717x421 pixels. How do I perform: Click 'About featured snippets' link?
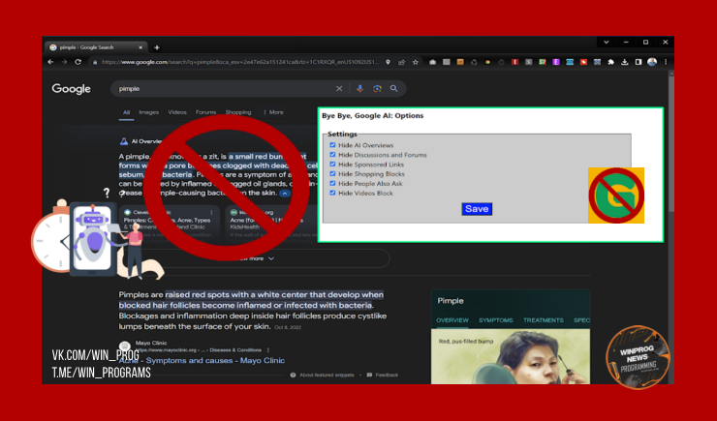[327, 375]
